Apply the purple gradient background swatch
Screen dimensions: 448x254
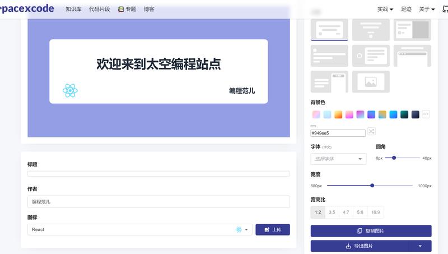pyautogui.click(x=360, y=114)
